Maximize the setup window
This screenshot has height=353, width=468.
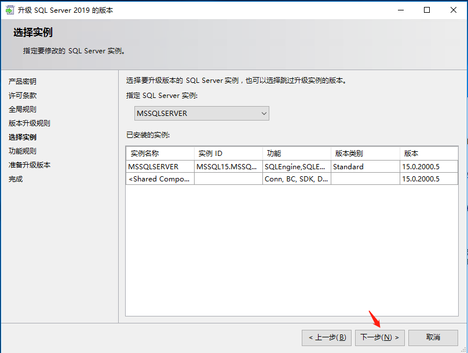(427, 10)
